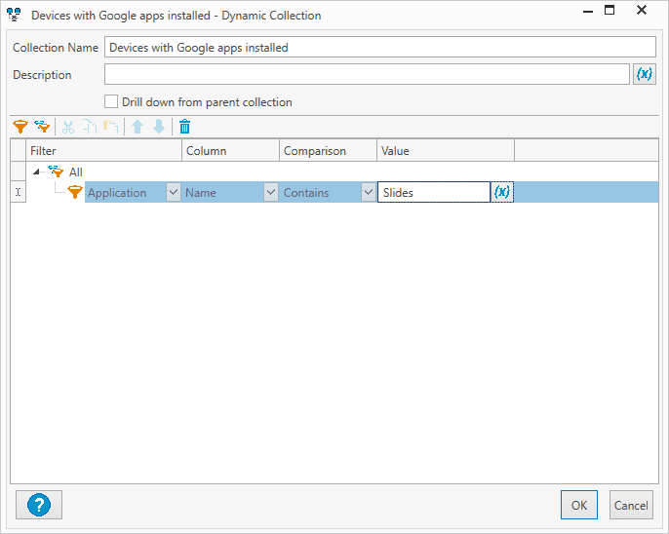
Task: Click the funnel icon of the Application filter row
Action: [x=75, y=192]
